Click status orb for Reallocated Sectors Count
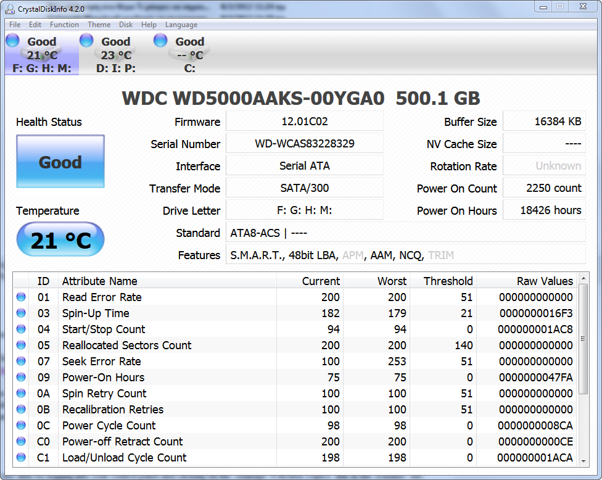Viewport: 602px width, 480px height. click(21, 346)
